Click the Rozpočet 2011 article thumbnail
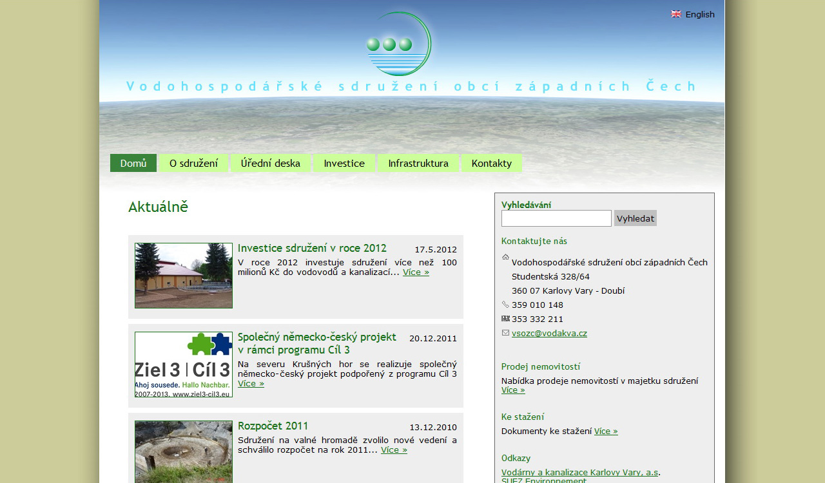The height and width of the screenshot is (483, 825). point(184,451)
